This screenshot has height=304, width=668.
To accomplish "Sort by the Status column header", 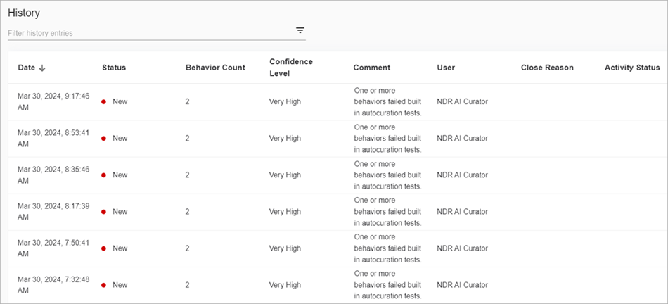I will (x=114, y=68).
